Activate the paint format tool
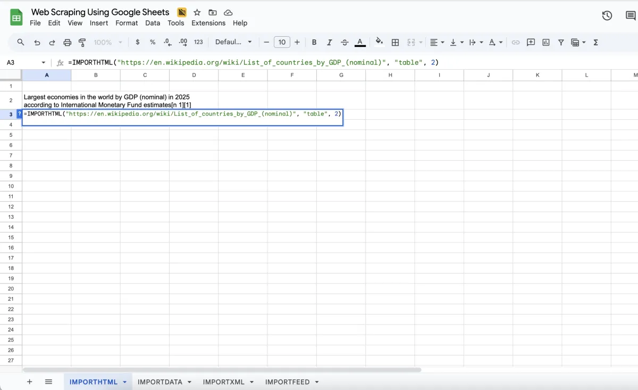The width and height of the screenshot is (638, 390). [82, 42]
